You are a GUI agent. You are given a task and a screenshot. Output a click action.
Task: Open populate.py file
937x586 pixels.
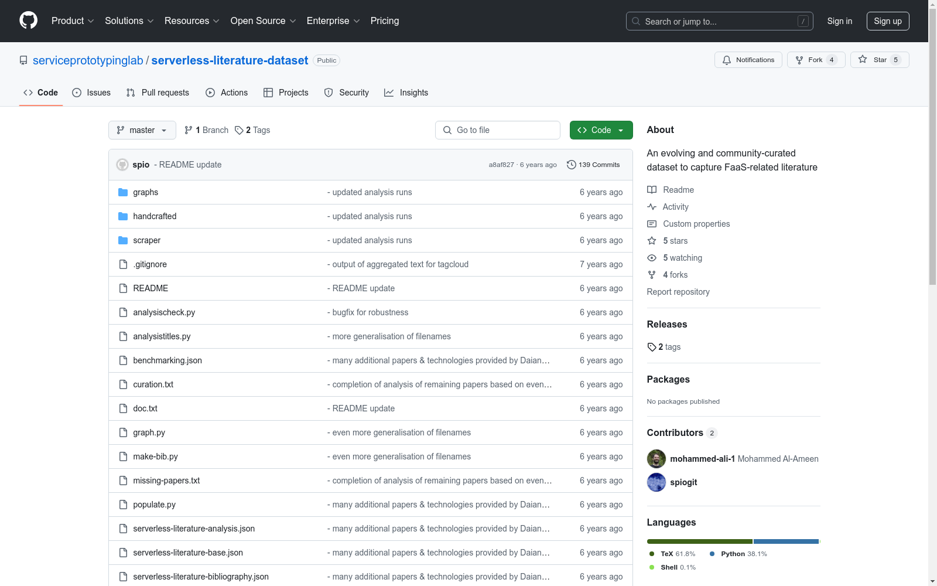(x=155, y=505)
